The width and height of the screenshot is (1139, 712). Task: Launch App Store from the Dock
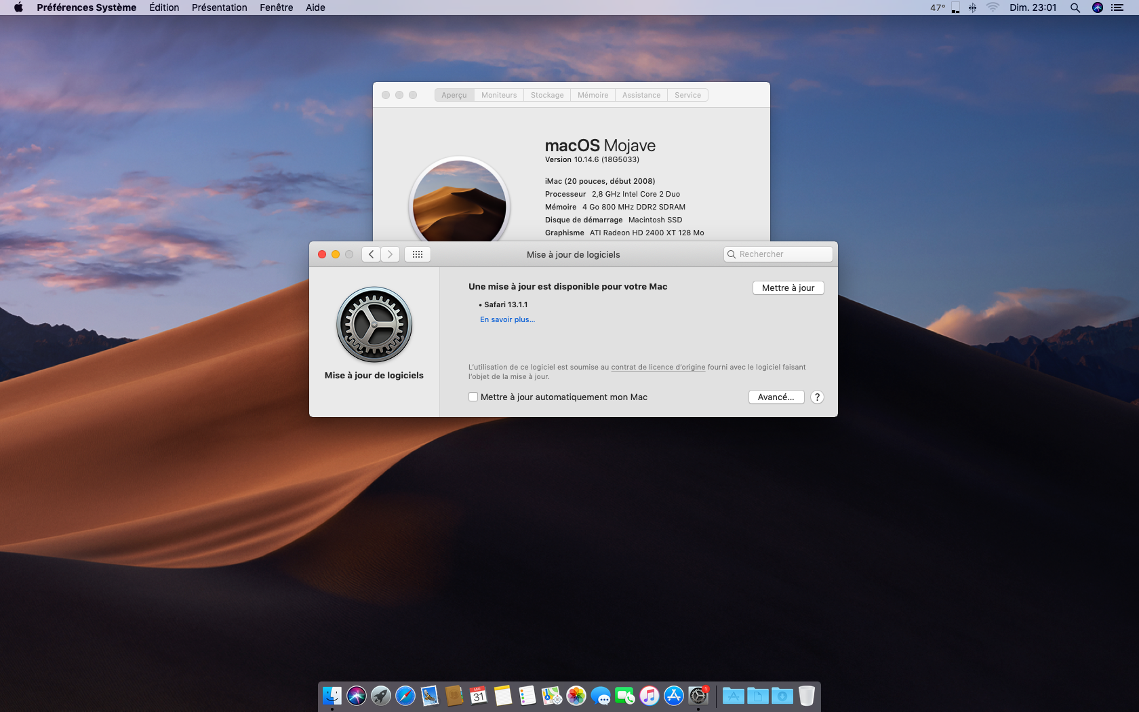point(673,696)
